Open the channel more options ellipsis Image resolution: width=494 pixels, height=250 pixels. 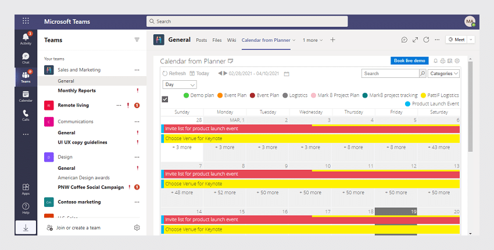(x=437, y=40)
